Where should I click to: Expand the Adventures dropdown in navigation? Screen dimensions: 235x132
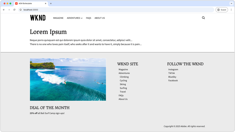[x=75, y=18]
